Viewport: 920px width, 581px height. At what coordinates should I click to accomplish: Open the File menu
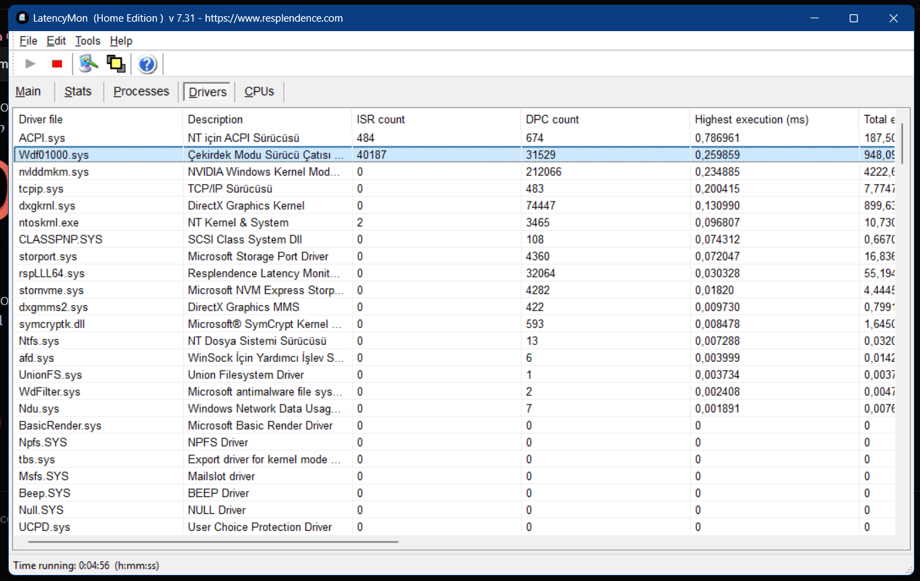[28, 41]
